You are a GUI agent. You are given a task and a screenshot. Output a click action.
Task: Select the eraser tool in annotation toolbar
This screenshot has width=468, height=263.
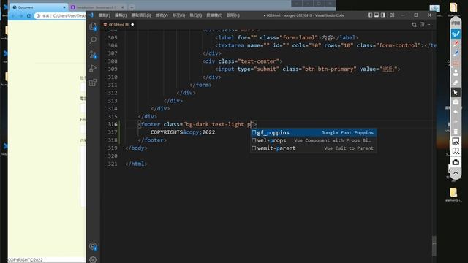[456, 83]
